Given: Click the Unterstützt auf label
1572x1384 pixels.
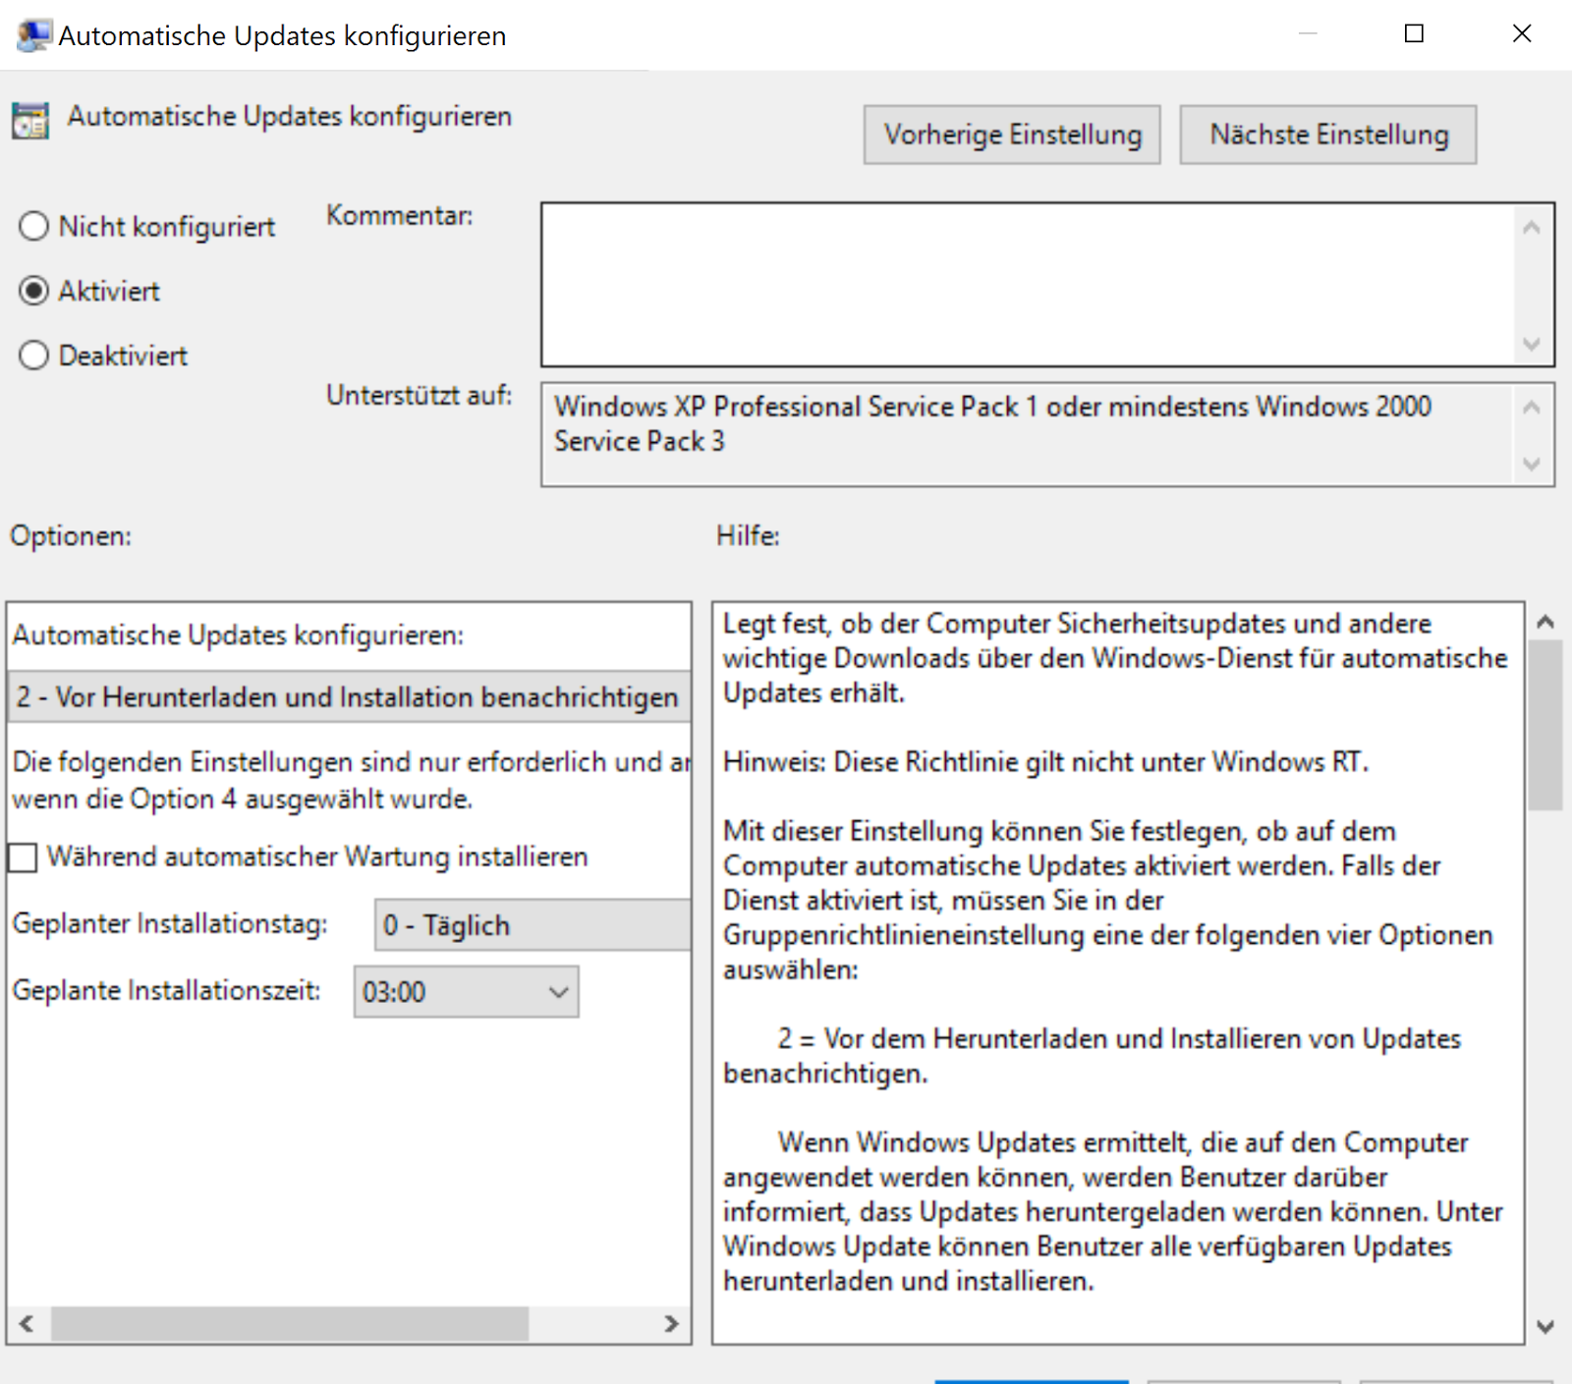Looking at the screenshot, I should (419, 395).
